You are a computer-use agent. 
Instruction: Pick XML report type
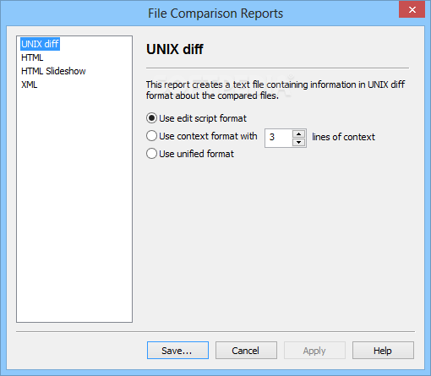click(x=30, y=84)
